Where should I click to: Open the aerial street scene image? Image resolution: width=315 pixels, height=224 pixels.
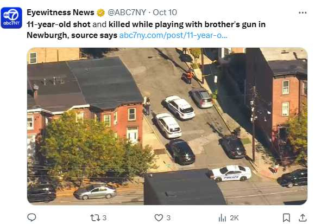167,126
